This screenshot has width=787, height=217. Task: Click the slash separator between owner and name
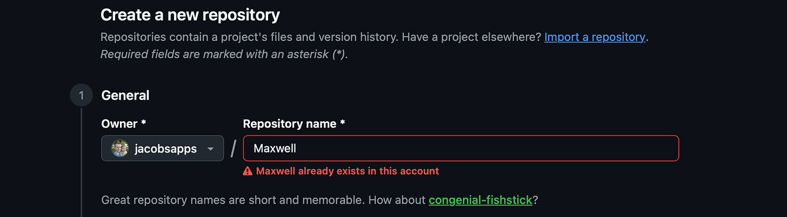234,149
